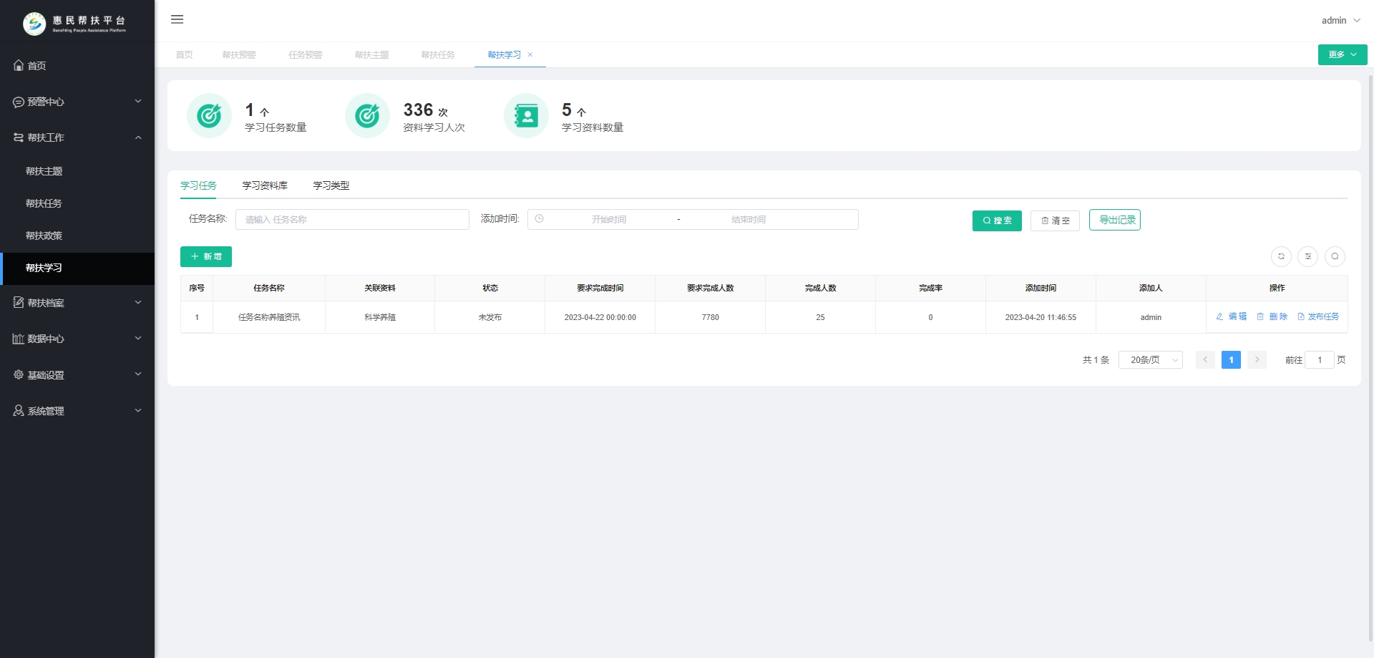The width and height of the screenshot is (1374, 658).
Task: Click the 搜索 search button
Action: point(997,221)
